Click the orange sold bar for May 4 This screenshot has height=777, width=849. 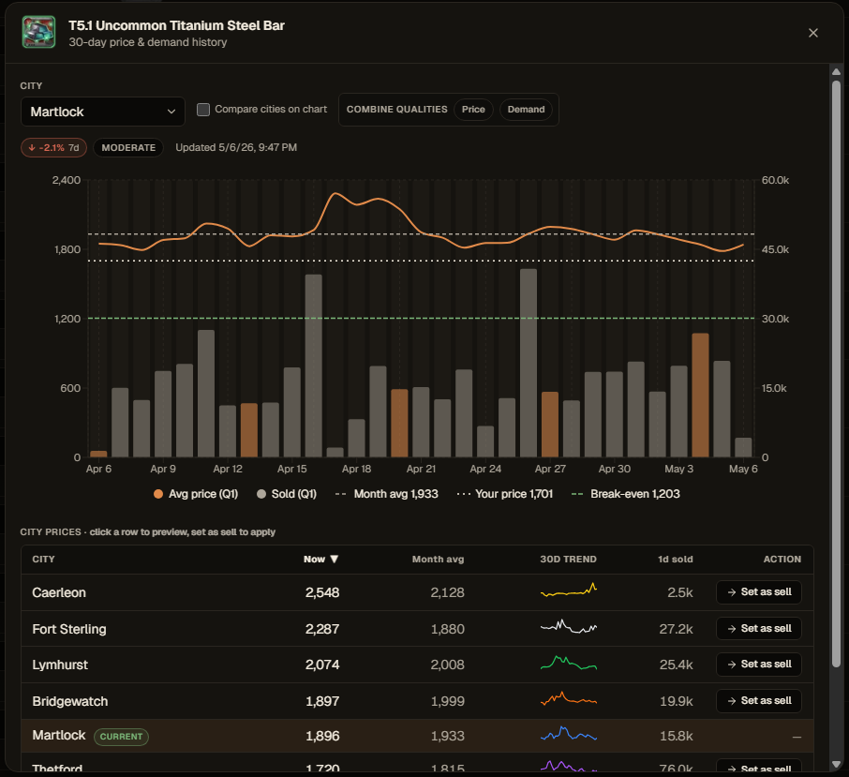point(700,396)
